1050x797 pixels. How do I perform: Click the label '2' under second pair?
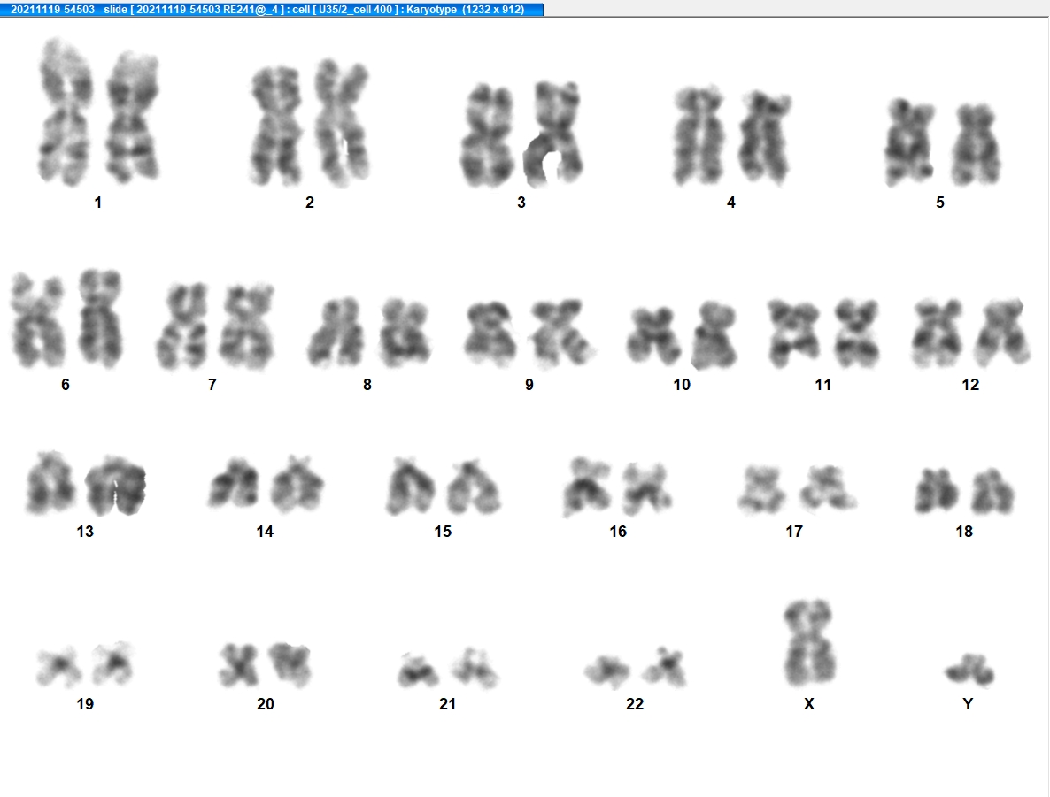[309, 203]
